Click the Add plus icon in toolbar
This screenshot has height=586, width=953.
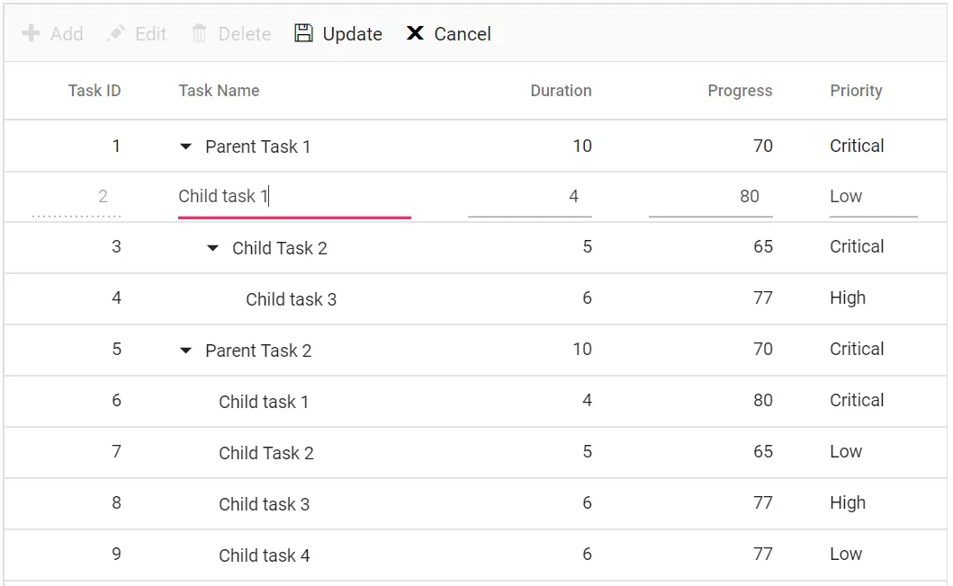(x=31, y=33)
